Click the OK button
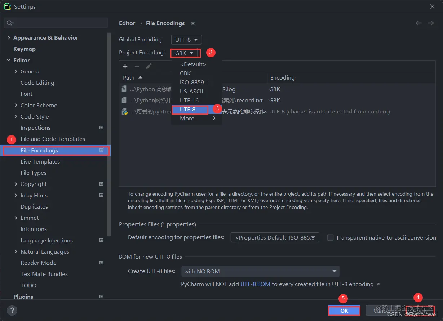Viewport: 443px width, 321px height. [x=344, y=311]
